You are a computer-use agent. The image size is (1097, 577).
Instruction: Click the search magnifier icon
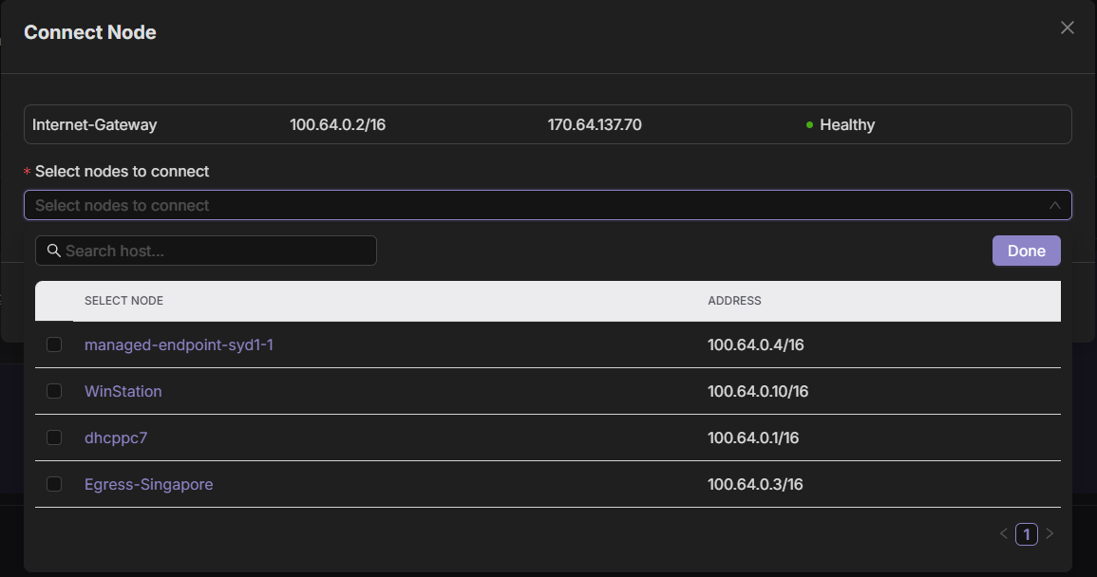[x=53, y=251]
